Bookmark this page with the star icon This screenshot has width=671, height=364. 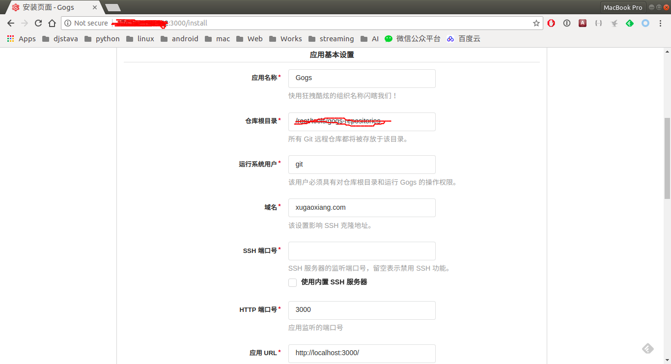pyautogui.click(x=536, y=23)
